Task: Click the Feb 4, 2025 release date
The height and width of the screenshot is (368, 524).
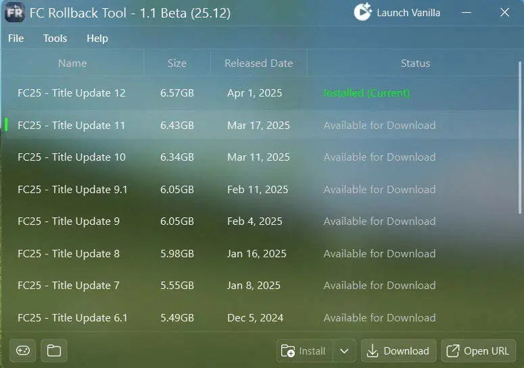Action: 255,221
